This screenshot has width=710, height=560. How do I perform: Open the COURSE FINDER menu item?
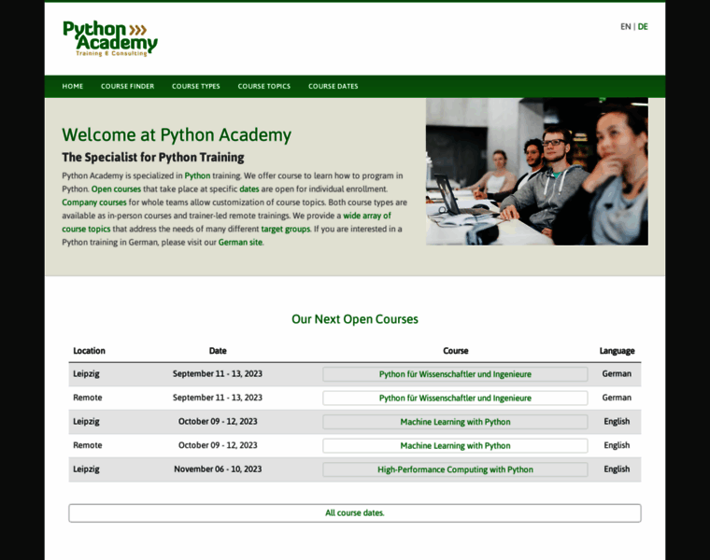127,86
